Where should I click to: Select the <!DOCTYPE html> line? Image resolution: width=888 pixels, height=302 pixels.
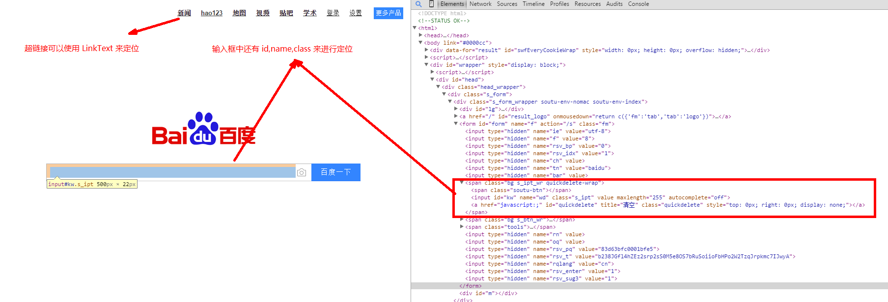442,13
